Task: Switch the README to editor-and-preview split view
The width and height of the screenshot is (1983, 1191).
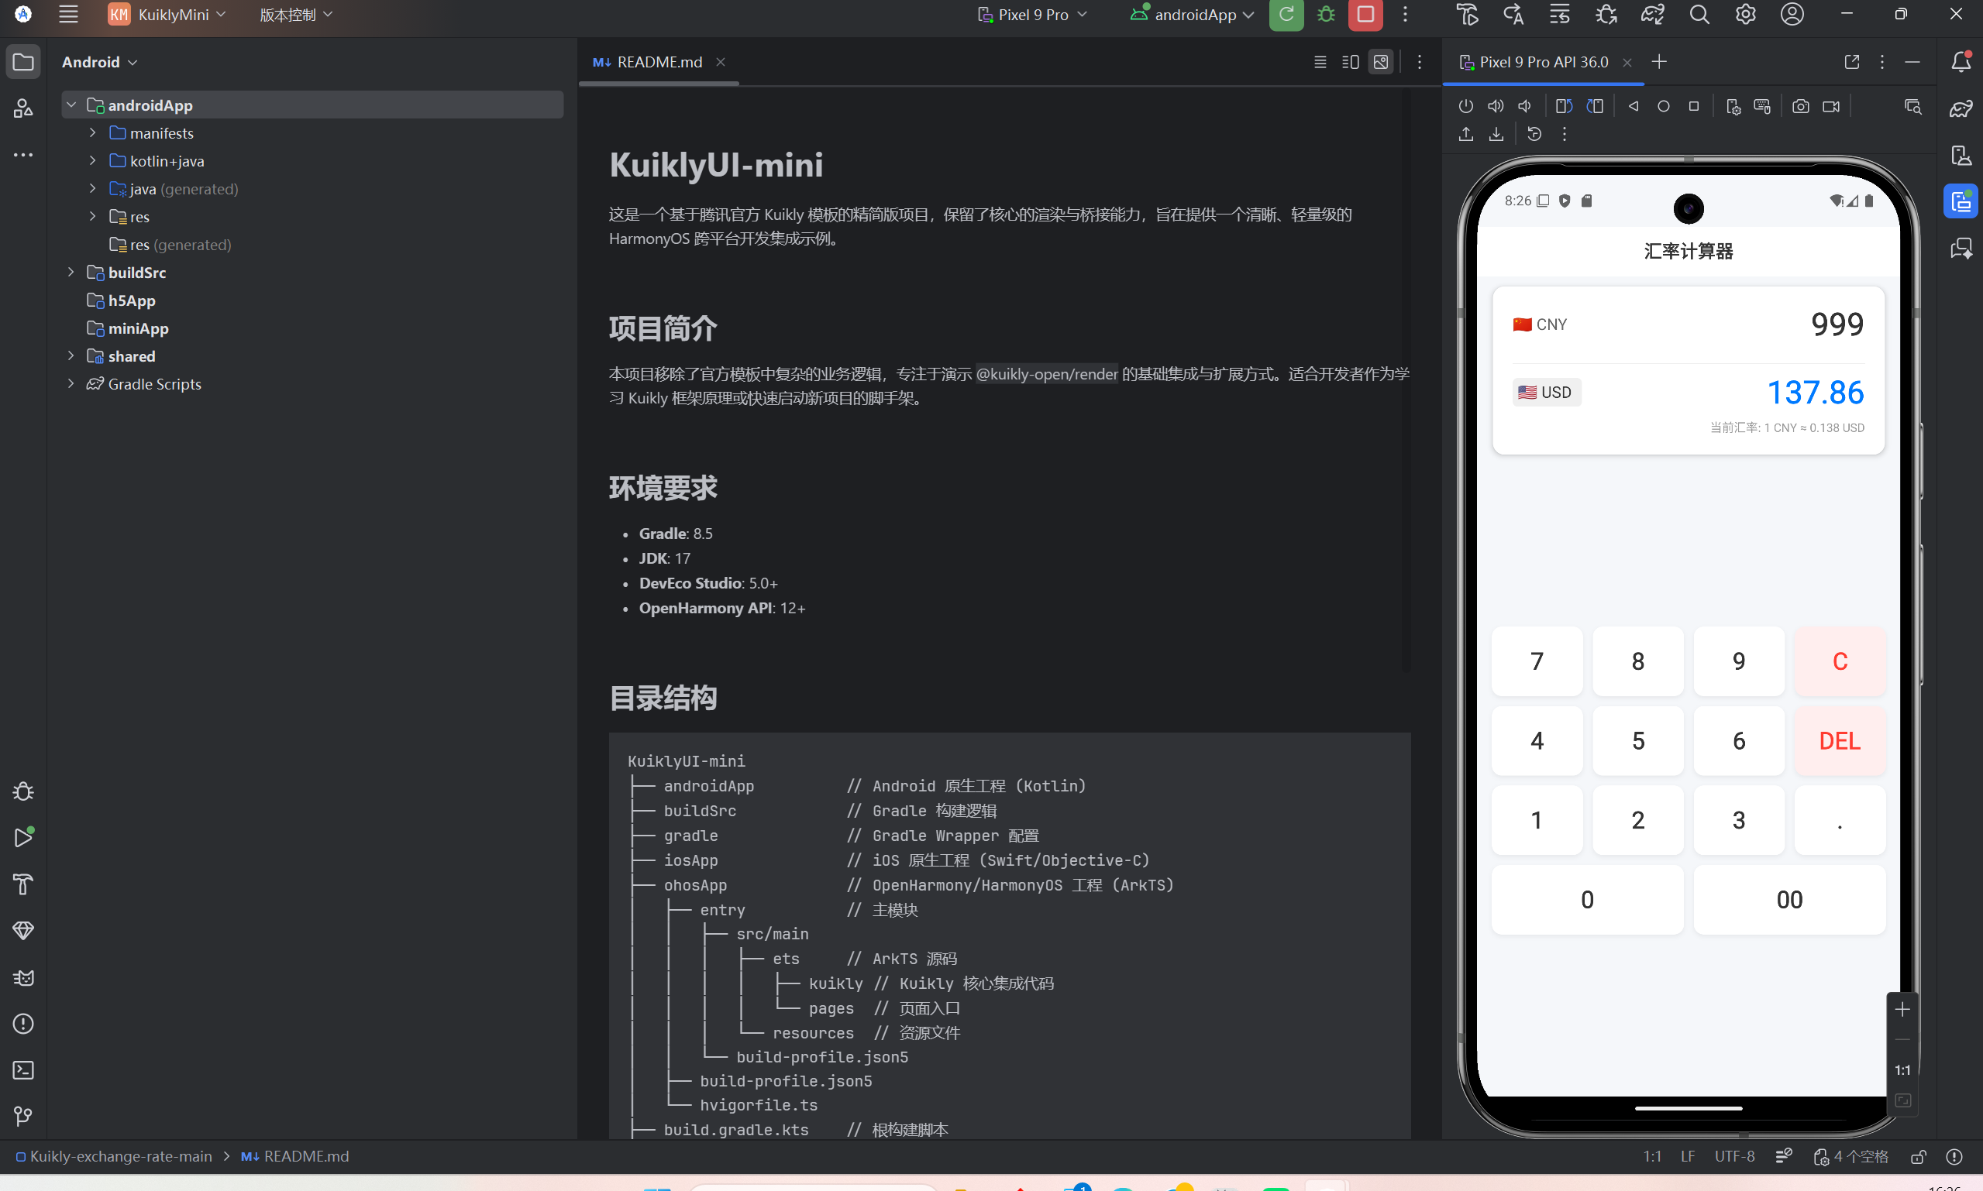Action: coord(1350,62)
